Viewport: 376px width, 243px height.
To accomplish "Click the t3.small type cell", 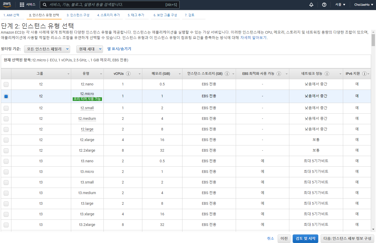I will tap(87, 182).
